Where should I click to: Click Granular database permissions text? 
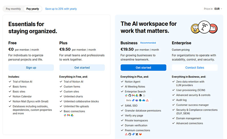click(x=143, y=111)
